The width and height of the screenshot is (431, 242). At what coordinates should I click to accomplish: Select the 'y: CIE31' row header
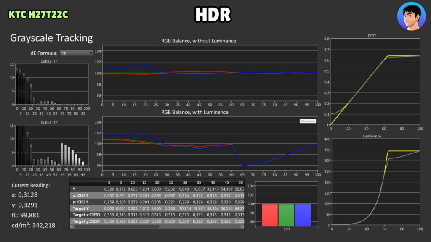(x=80, y=202)
